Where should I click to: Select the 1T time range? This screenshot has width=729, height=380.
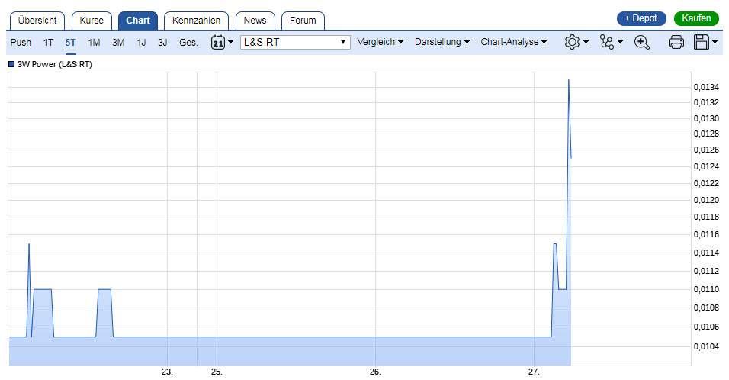[49, 43]
